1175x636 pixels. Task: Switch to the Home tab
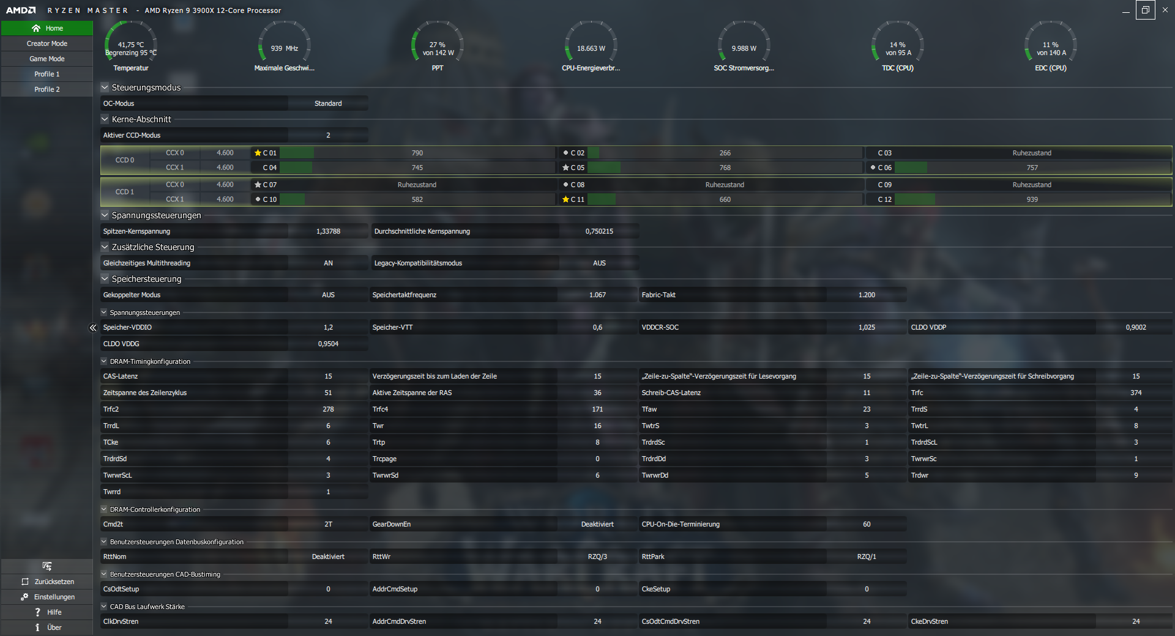point(47,28)
